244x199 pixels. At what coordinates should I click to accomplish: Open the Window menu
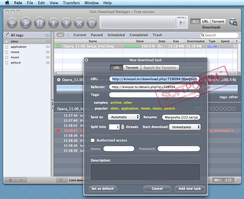coord(92,3)
